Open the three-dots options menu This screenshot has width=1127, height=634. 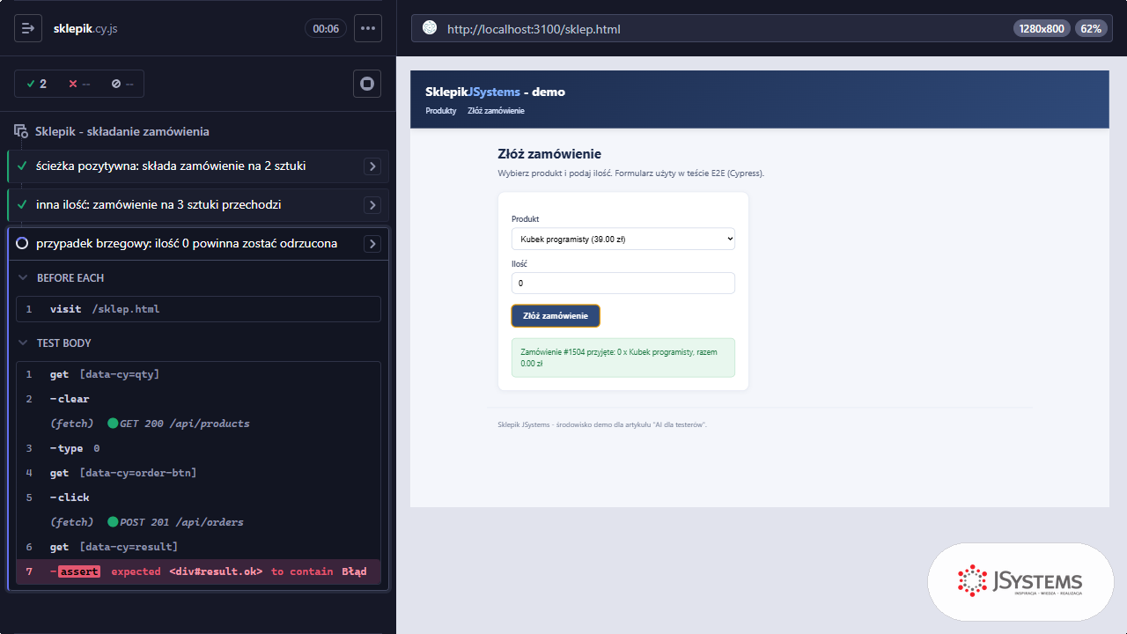pyautogui.click(x=368, y=28)
